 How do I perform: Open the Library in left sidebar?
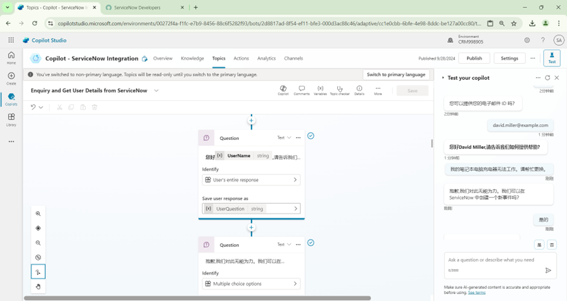click(11, 119)
